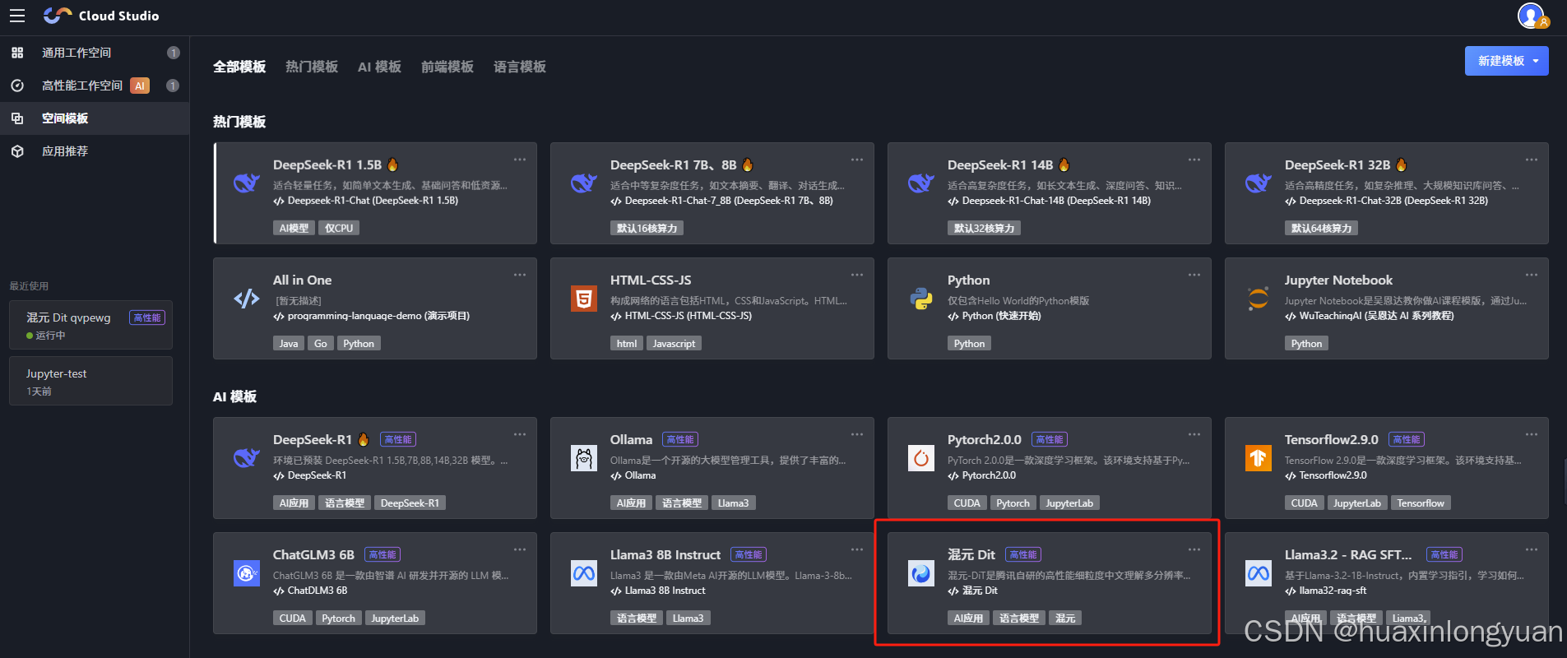This screenshot has width=1567, height=658.
Task: Click the 默认32核算力 tag
Action: click(x=984, y=229)
